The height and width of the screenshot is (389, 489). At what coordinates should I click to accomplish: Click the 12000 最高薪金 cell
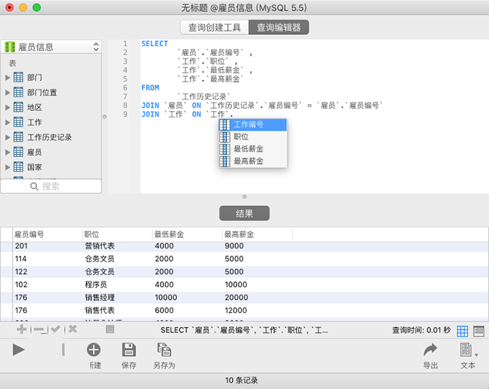[236, 311]
